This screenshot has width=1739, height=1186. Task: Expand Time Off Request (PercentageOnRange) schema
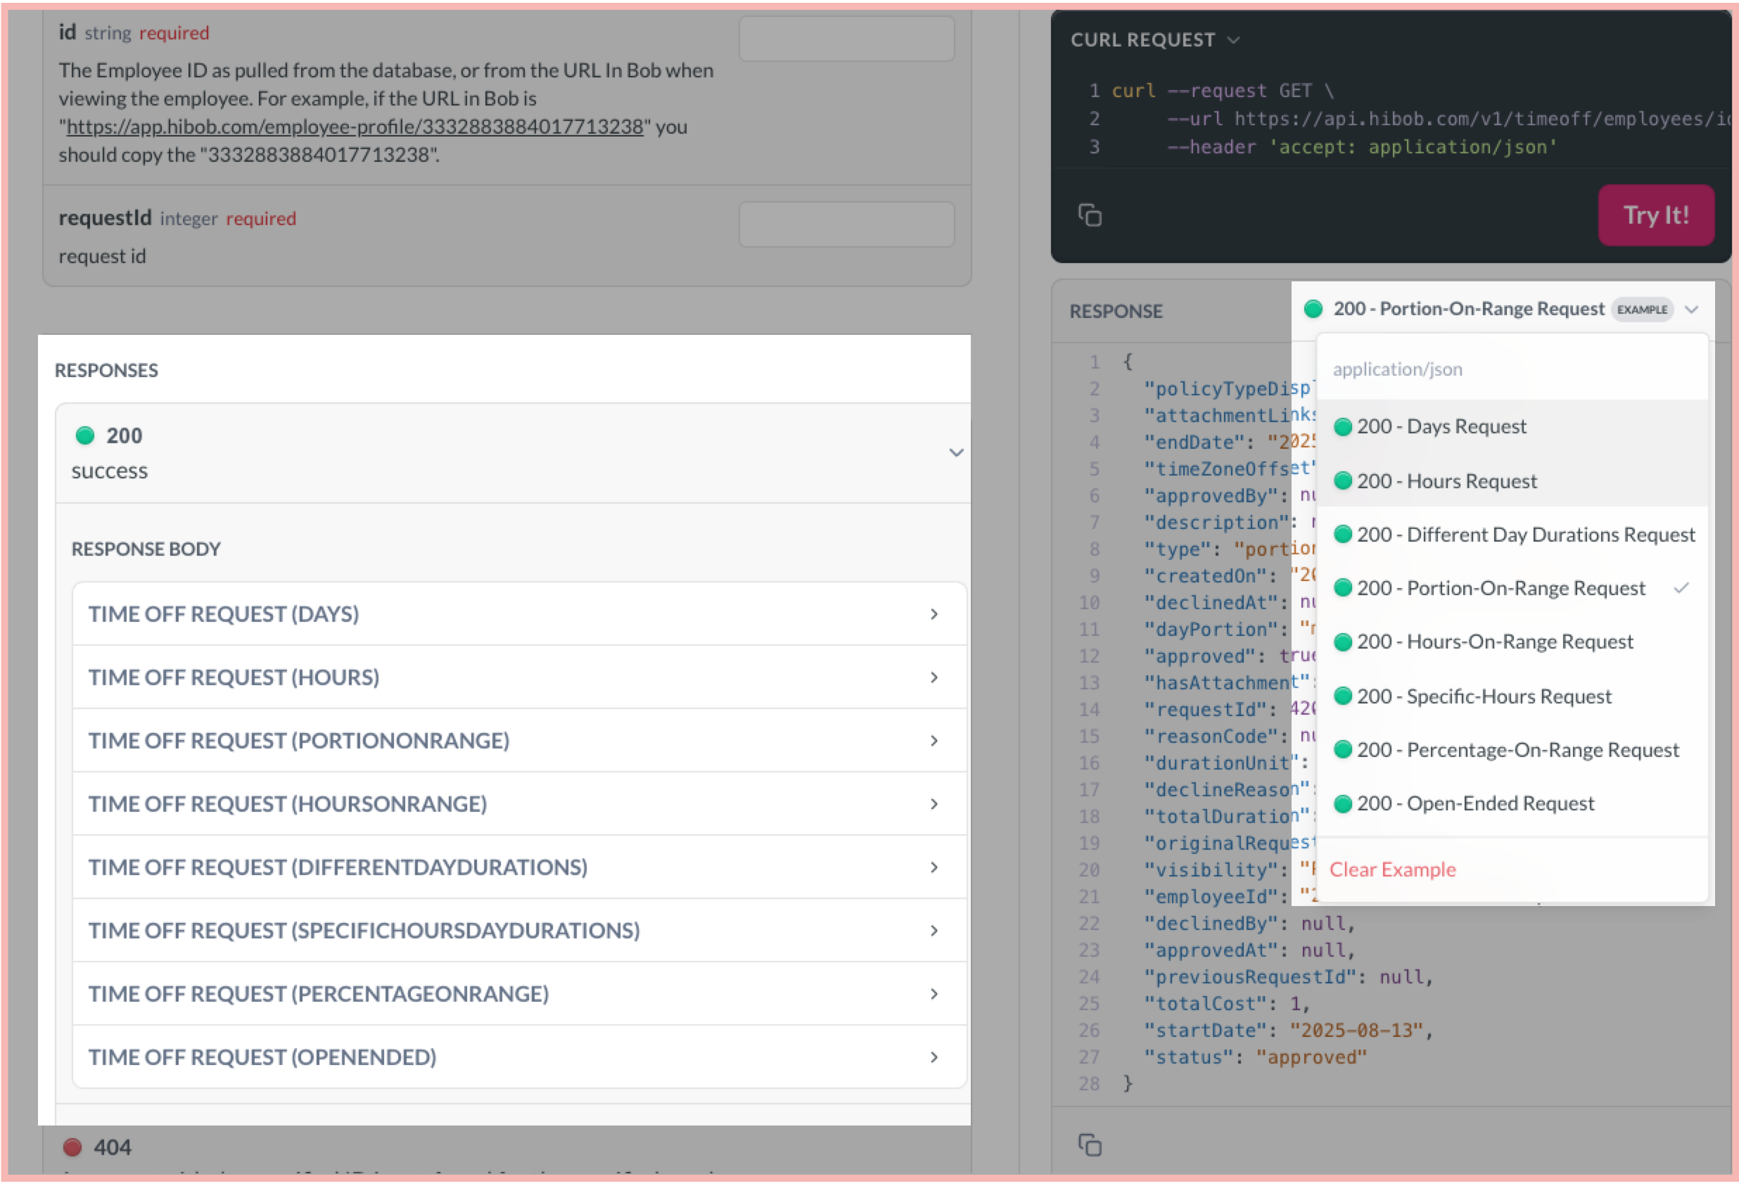[x=519, y=994]
